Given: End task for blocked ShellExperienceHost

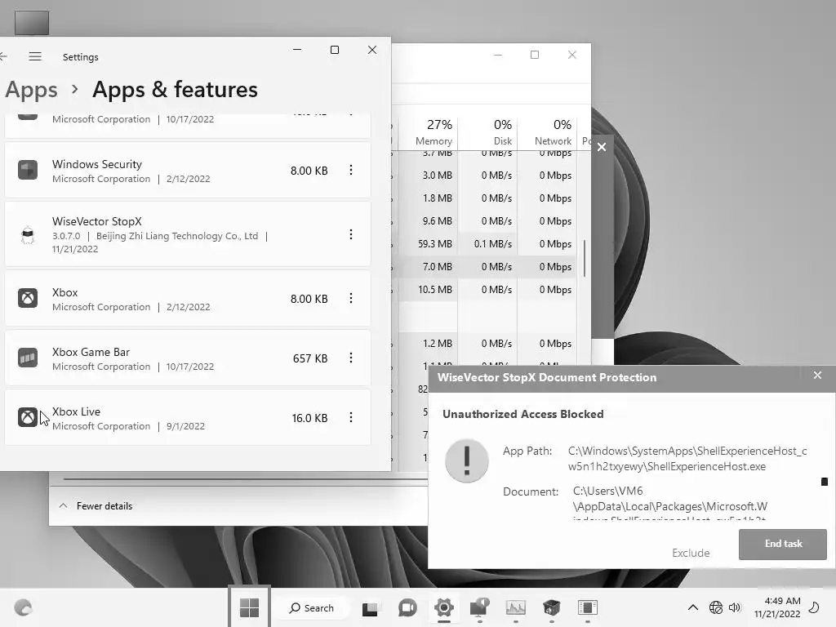Looking at the screenshot, I should click(x=783, y=544).
